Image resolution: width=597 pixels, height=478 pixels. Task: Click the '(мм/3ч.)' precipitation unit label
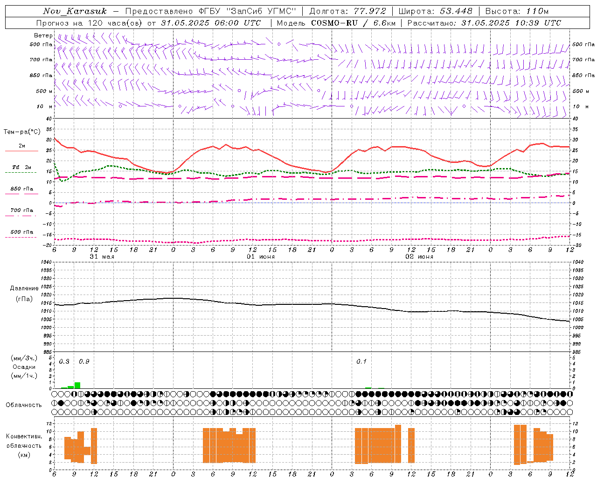pyautogui.click(x=24, y=358)
